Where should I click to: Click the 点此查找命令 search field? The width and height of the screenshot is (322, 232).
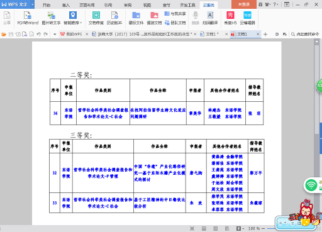(x=305, y=34)
